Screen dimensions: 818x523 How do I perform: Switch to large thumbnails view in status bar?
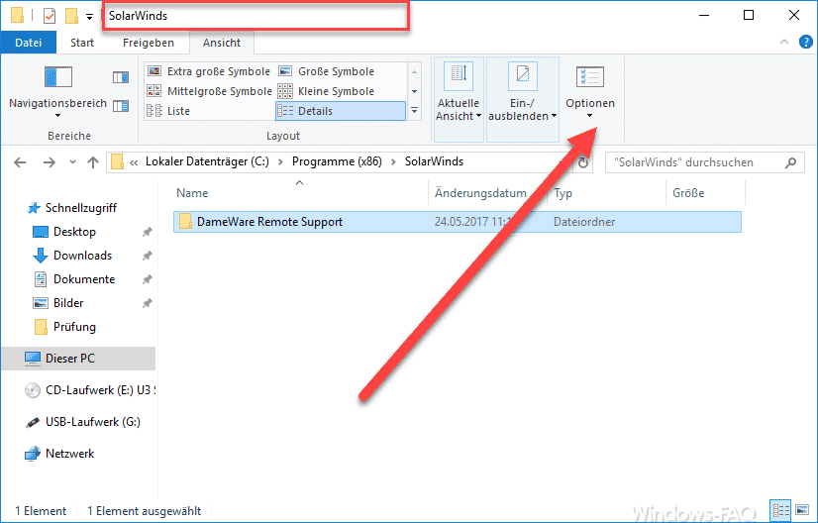pos(802,510)
